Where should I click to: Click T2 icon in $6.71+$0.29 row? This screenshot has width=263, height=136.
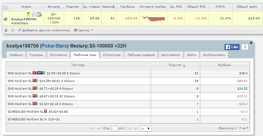[x=35, y=88]
